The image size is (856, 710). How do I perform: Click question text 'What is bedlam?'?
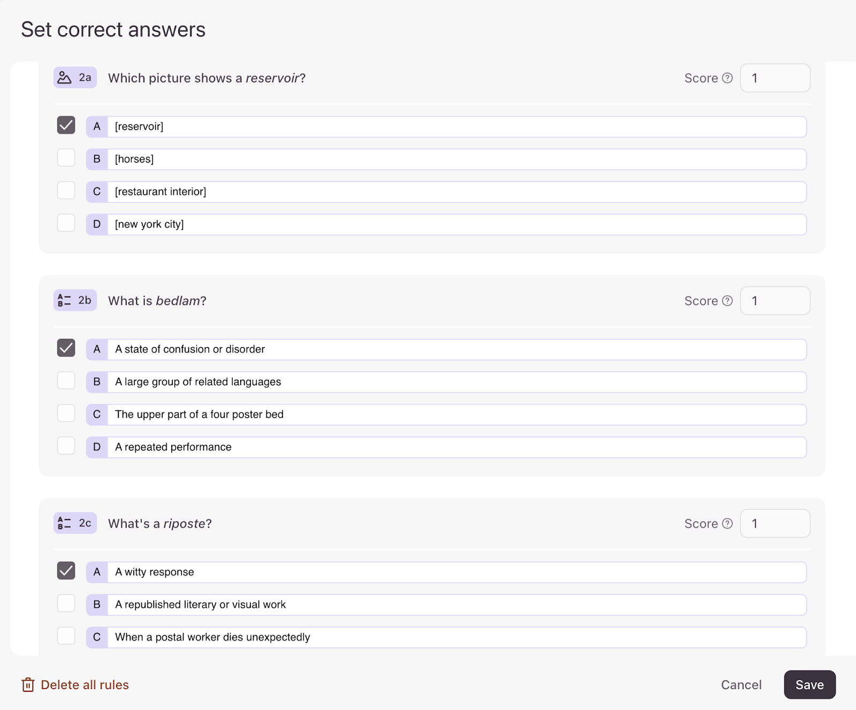tap(157, 301)
